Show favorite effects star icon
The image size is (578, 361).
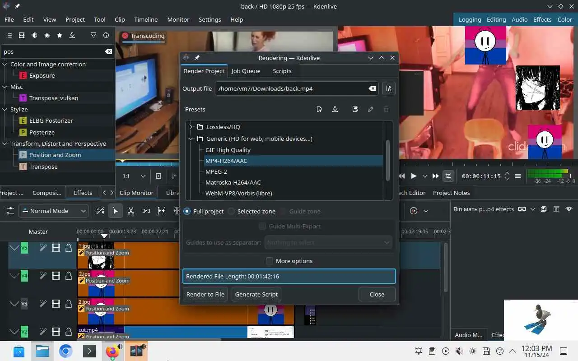pyautogui.click(x=60, y=35)
